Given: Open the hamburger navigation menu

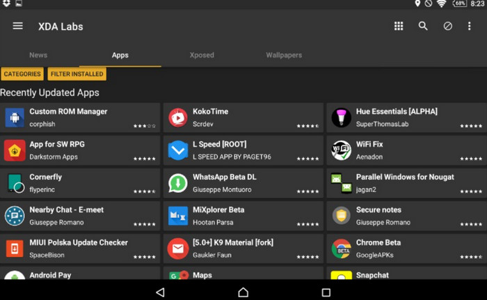Looking at the screenshot, I should 18,26.
